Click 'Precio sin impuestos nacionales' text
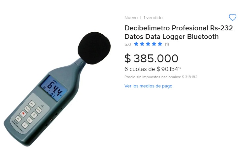This screenshot has height=164, width=238. tap(153, 77)
